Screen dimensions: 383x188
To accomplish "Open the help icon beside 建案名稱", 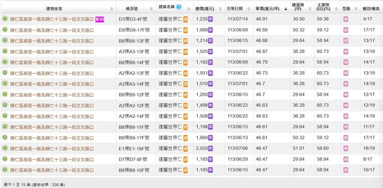I will click(x=179, y=7).
